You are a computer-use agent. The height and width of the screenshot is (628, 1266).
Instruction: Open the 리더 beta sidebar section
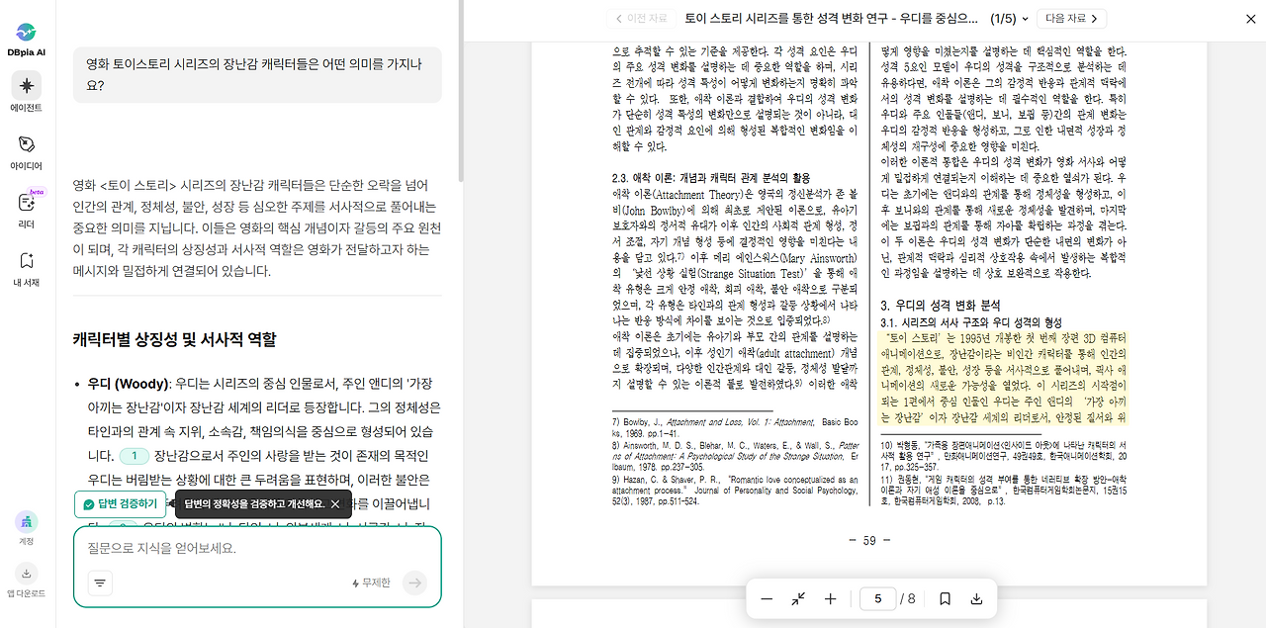point(27,209)
